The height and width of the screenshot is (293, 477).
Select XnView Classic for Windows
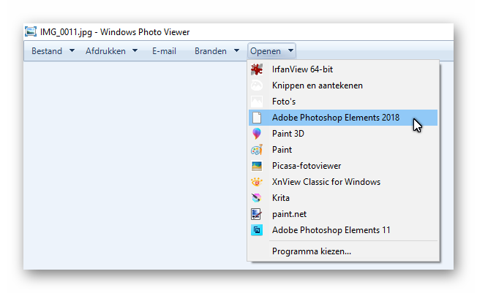343,182
